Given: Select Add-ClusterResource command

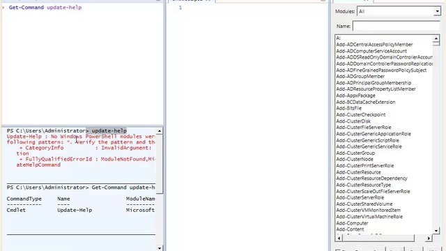Looking at the screenshot, I should click(x=358, y=172).
